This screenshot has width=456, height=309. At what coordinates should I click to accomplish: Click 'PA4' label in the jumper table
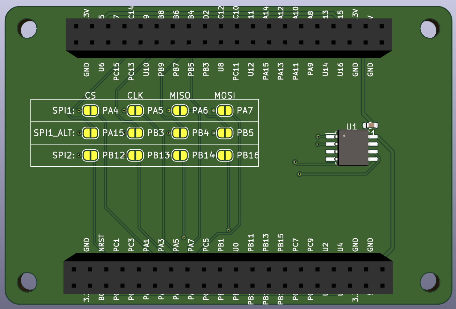click(x=111, y=111)
